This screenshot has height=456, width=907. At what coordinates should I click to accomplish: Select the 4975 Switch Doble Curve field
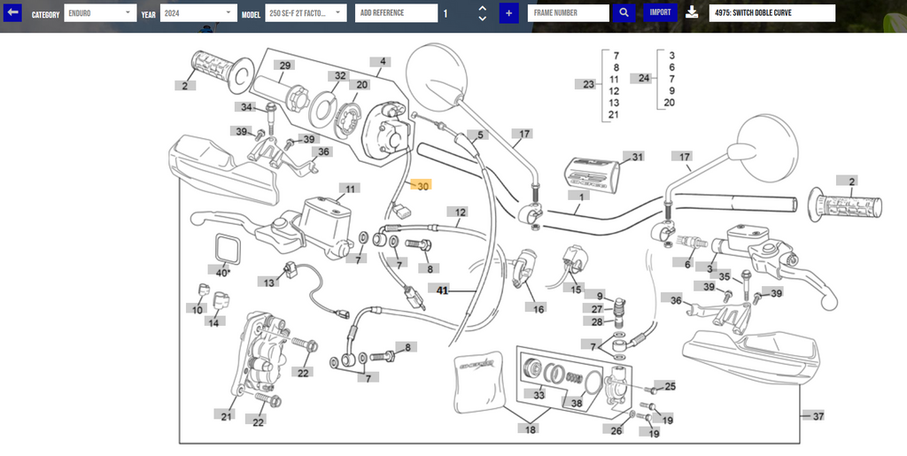pyautogui.click(x=772, y=13)
